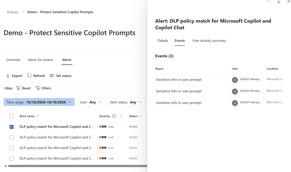The height and width of the screenshot is (172, 291).
Task: Open the Time range dropdown
Action: [39, 102]
